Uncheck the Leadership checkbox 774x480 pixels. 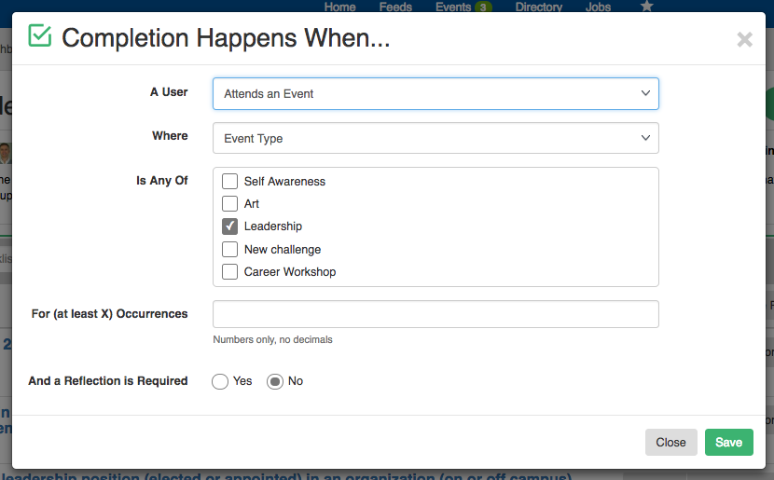229,226
